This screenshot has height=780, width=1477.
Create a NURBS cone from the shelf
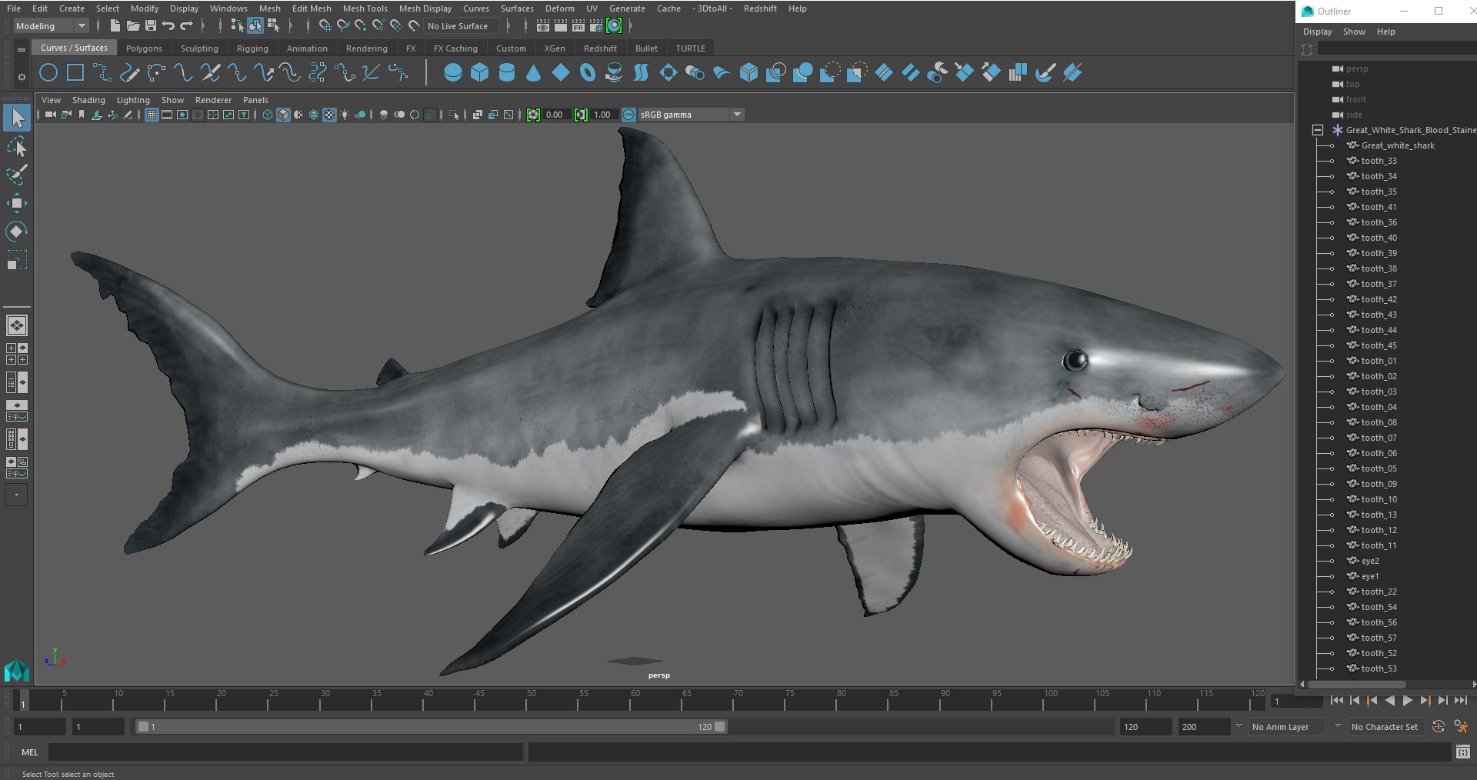coord(533,73)
